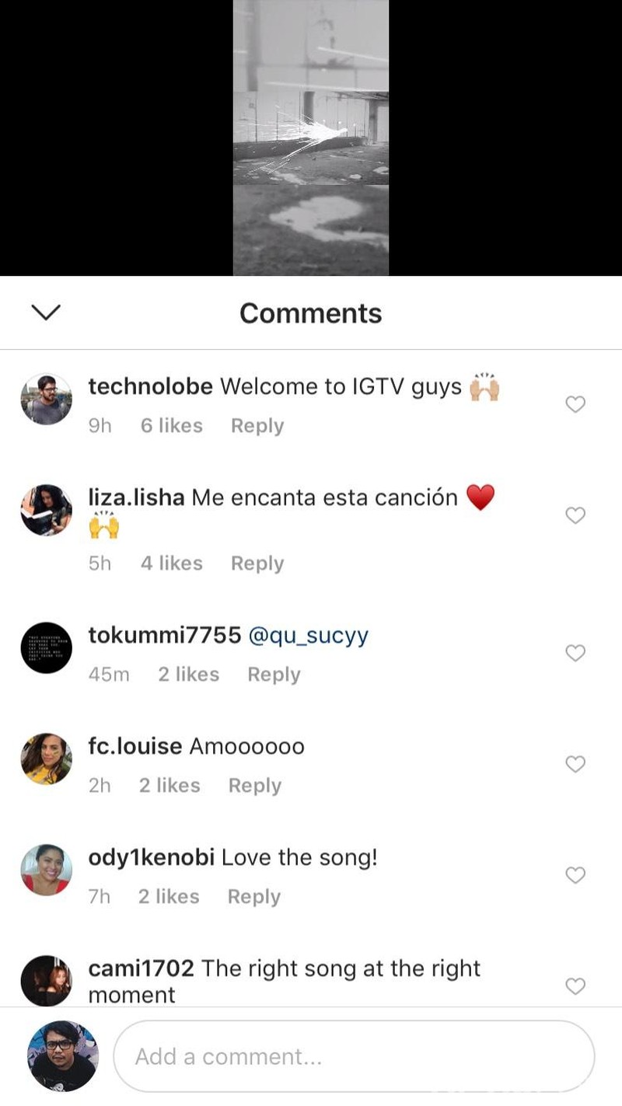The image size is (622, 1106).
Task: View the 4 likes on liza.lisha's comment
Action: (172, 563)
